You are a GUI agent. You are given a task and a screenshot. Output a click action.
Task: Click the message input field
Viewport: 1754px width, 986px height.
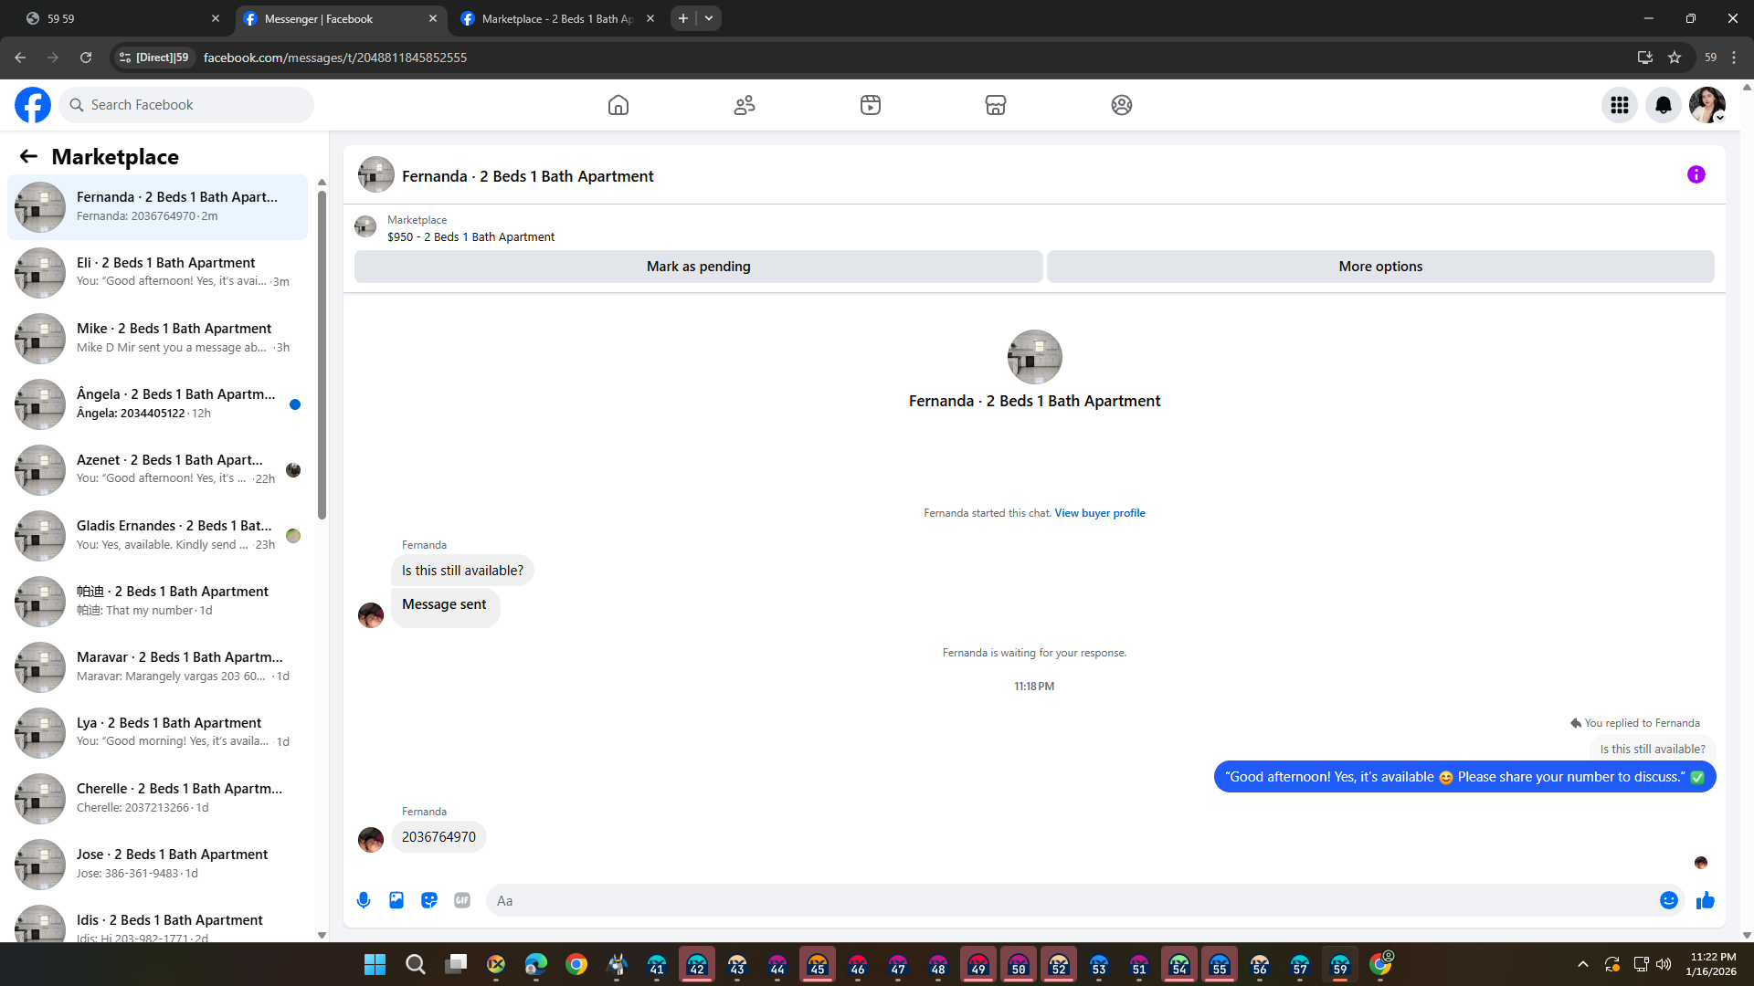(x=1069, y=900)
